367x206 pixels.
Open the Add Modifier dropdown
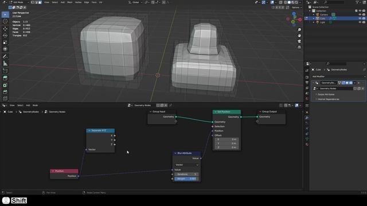coord(338,76)
